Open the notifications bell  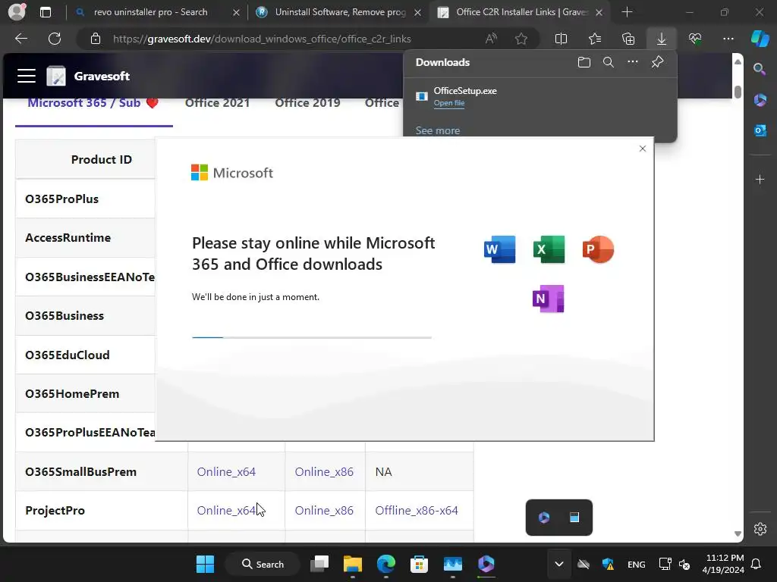click(x=757, y=564)
